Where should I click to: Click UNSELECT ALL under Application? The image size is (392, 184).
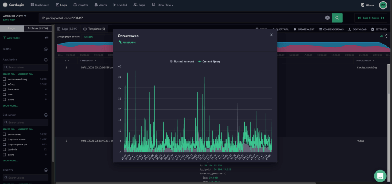[25, 74]
